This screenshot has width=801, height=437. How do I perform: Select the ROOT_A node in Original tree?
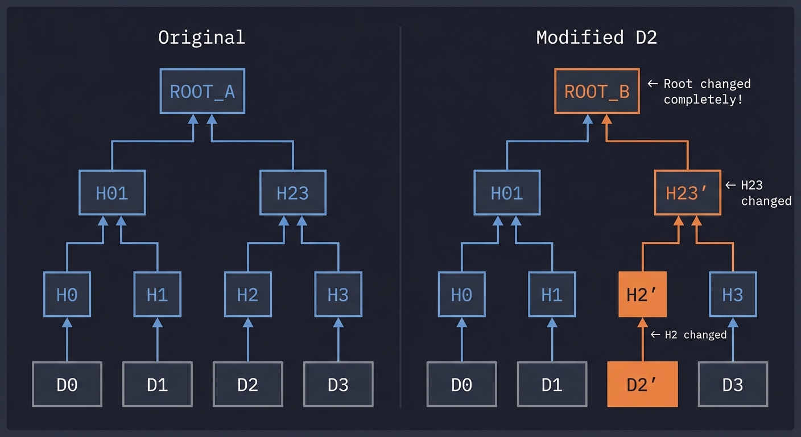pos(202,91)
